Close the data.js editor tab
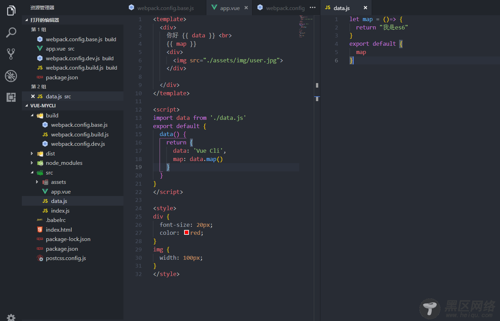Image resolution: width=500 pixels, height=321 pixels. click(365, 8)
